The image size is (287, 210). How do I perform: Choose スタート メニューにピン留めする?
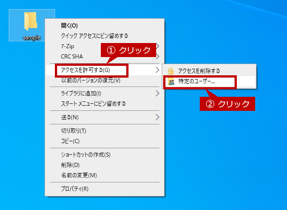(x=105, y=104)
